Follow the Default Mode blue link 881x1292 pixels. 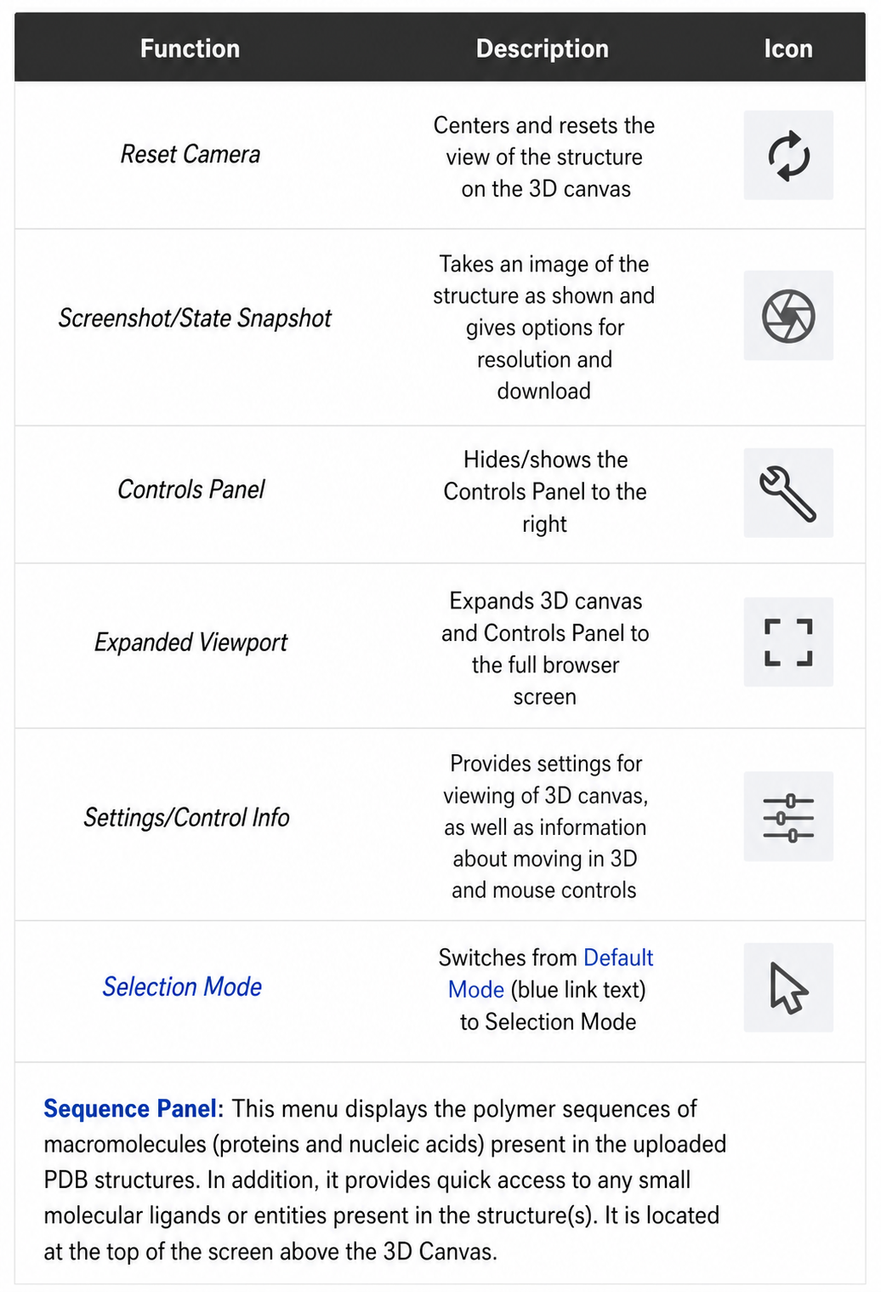tap(549, 974)
